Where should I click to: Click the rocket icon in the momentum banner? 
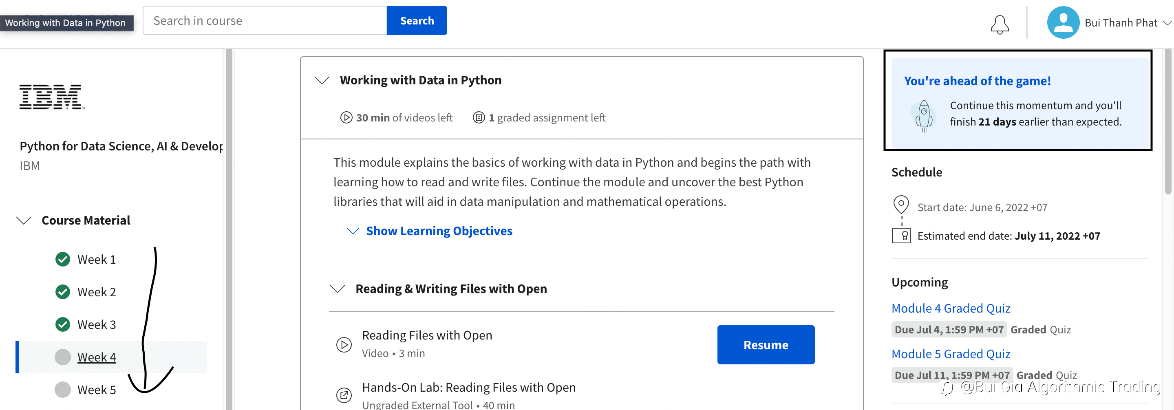click(924, 116)
